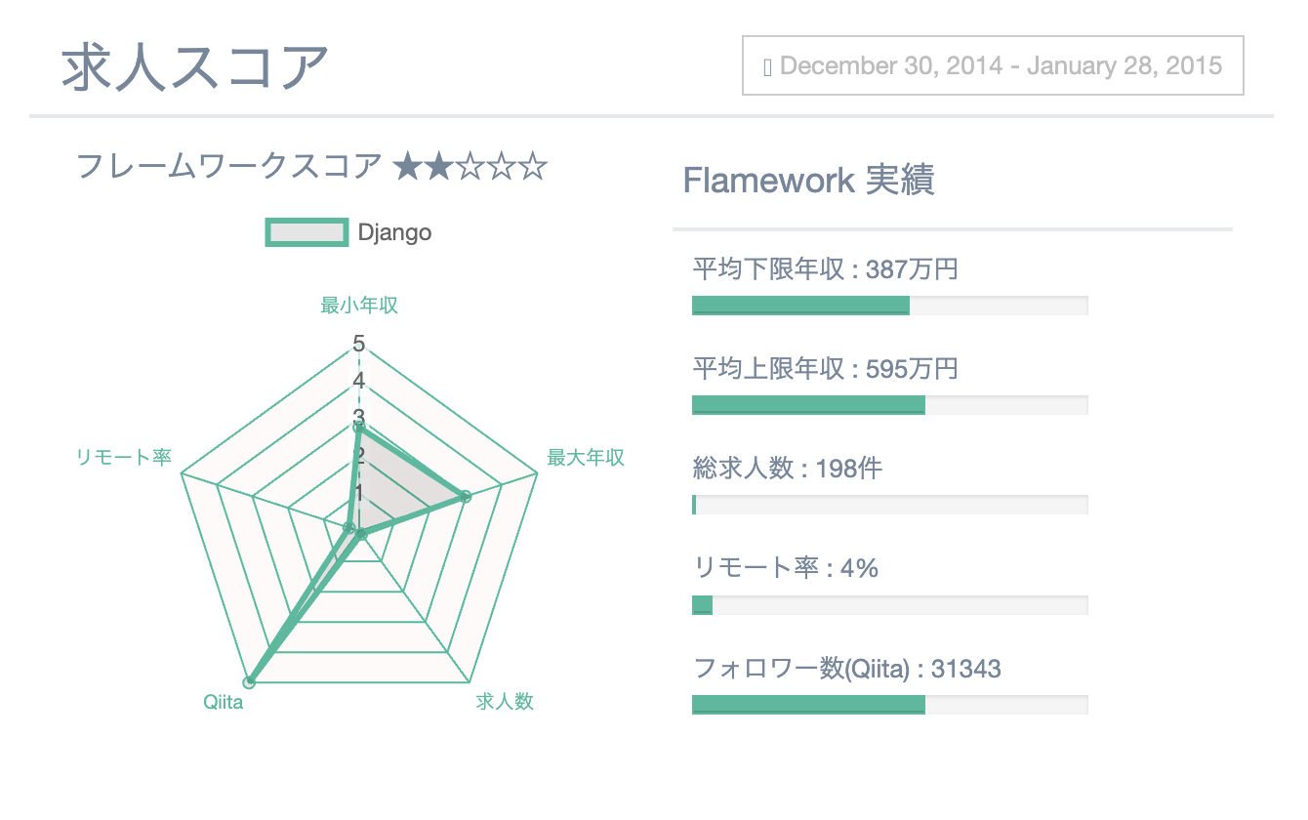The width and height of the screenshot is (1308, 820).
Task: Click the Django legend label
Action: (x=394, y=232)
